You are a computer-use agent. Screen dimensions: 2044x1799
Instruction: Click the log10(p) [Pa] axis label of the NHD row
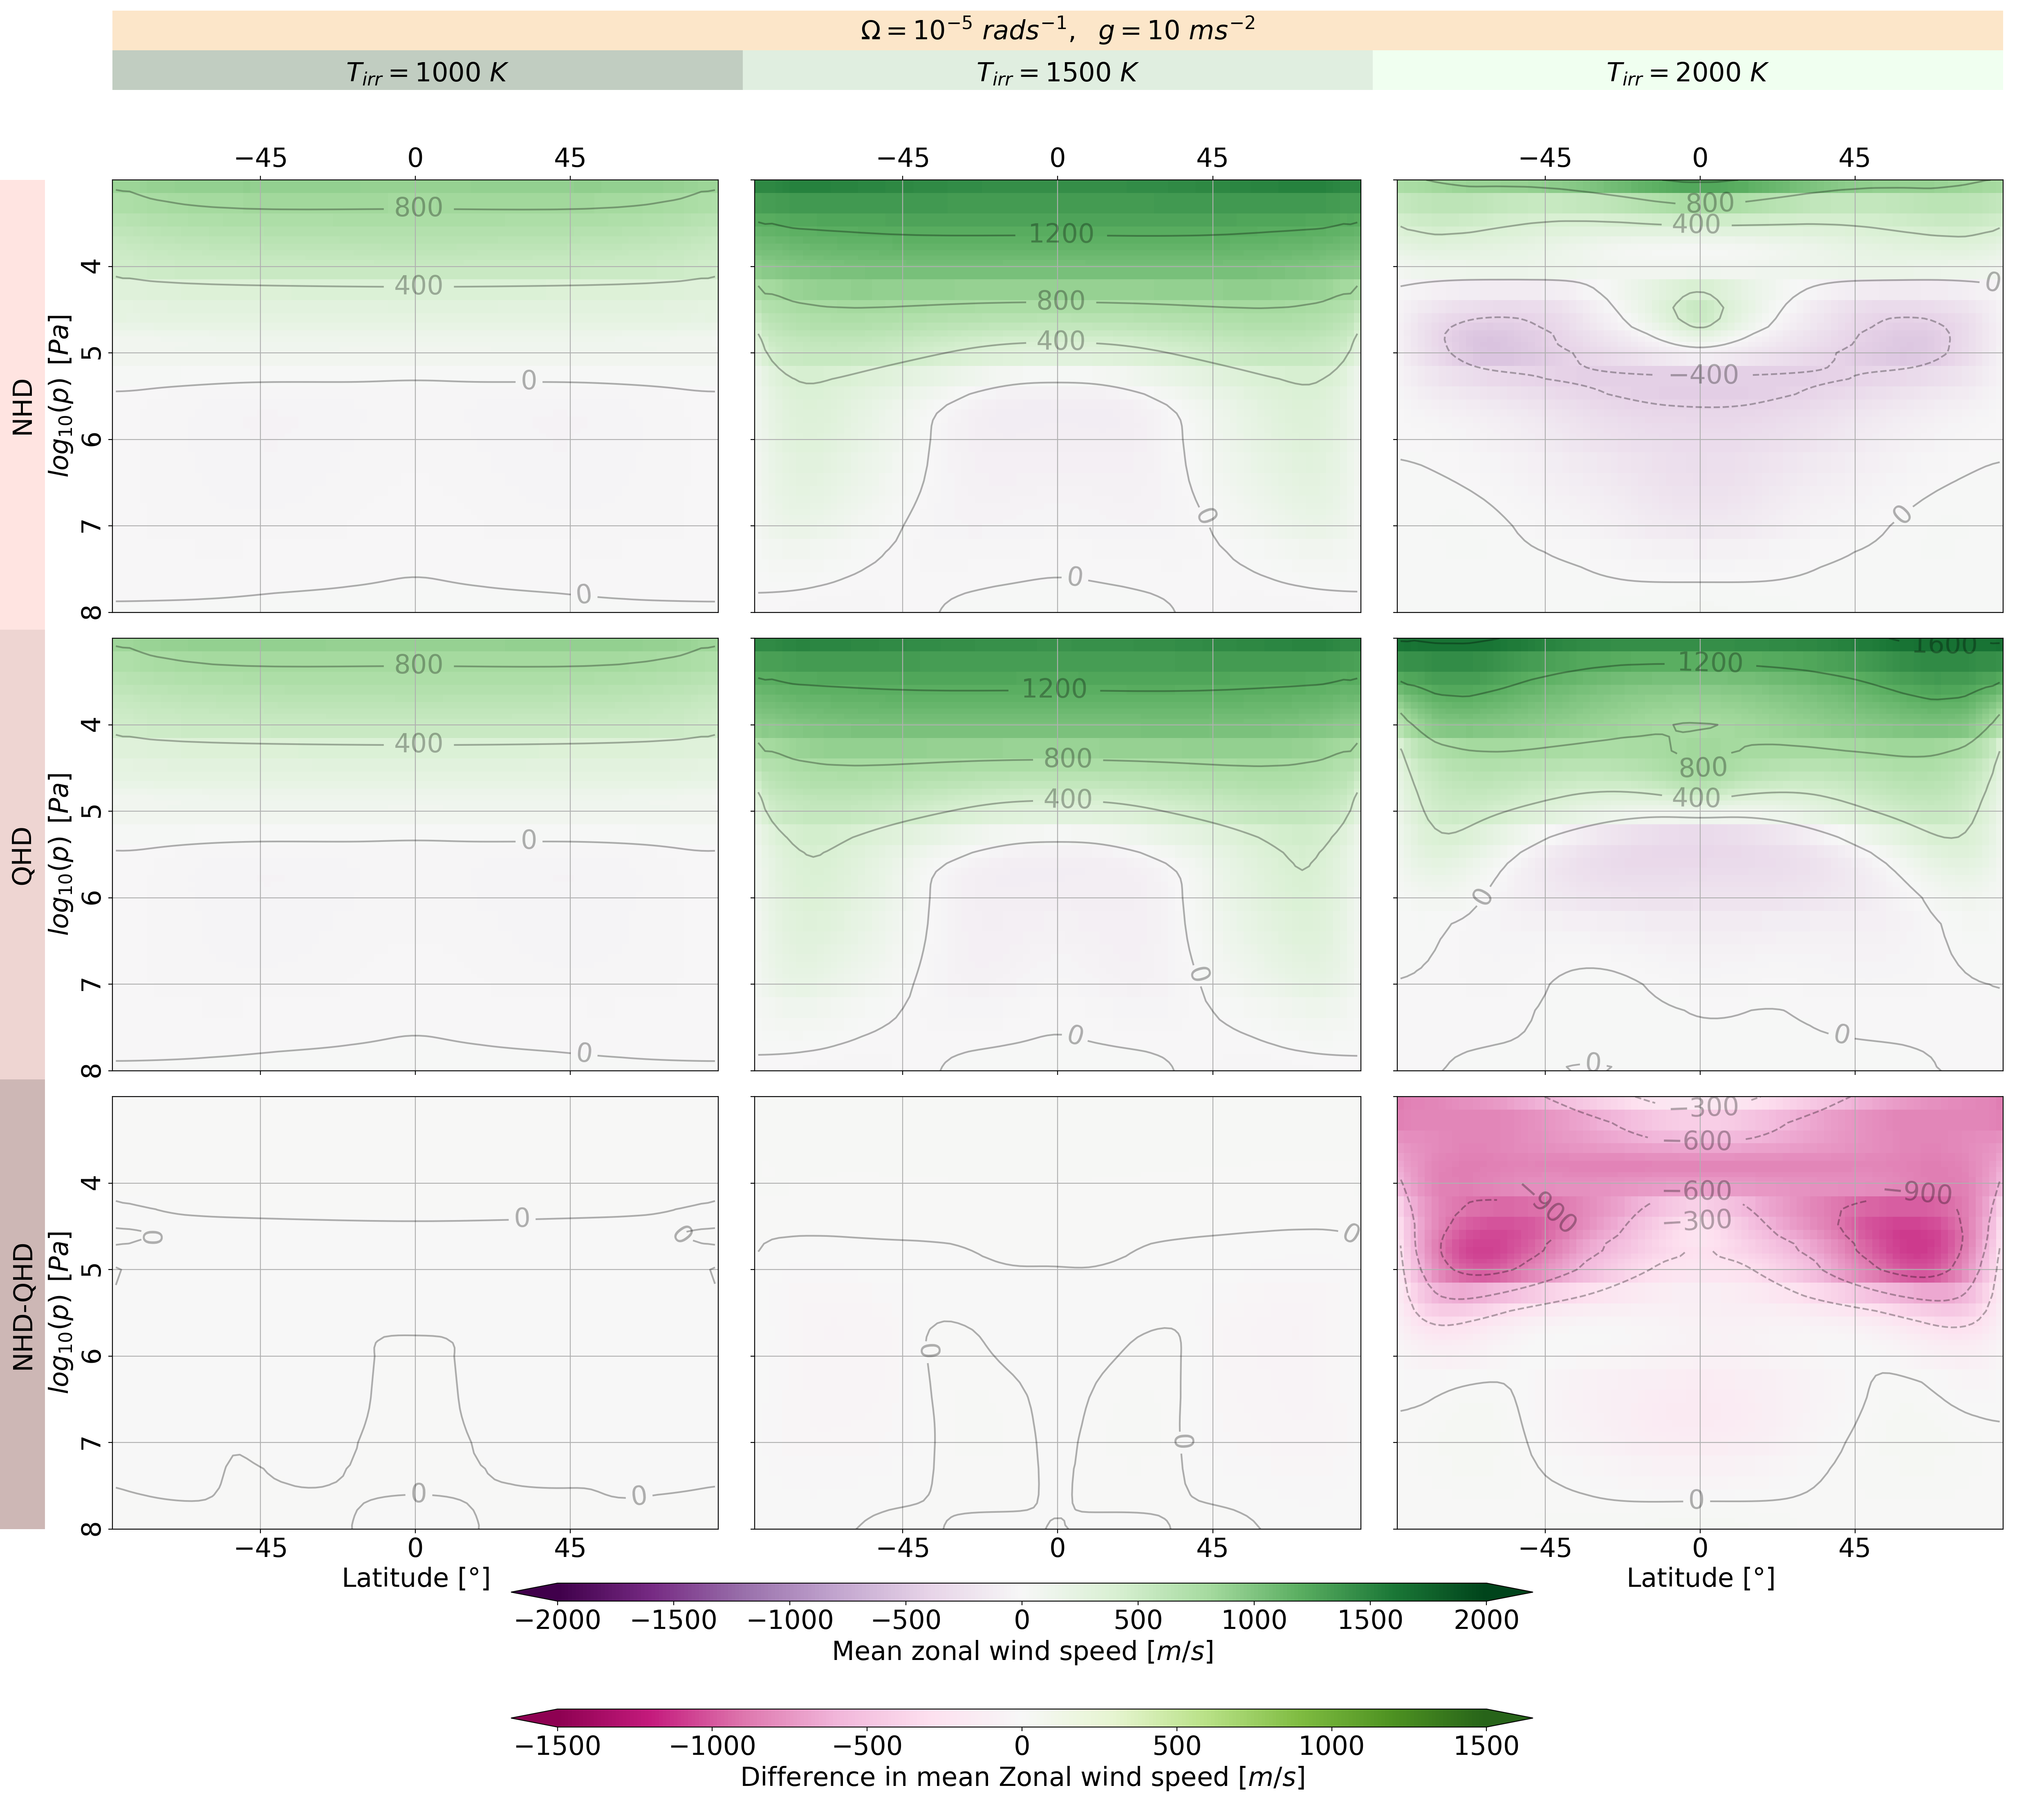pos(60,396)
